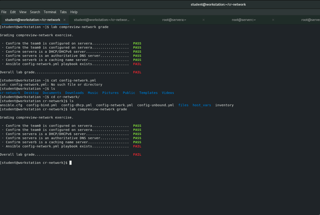Open the File menu

pyautogui.click(x=4, y=12)
